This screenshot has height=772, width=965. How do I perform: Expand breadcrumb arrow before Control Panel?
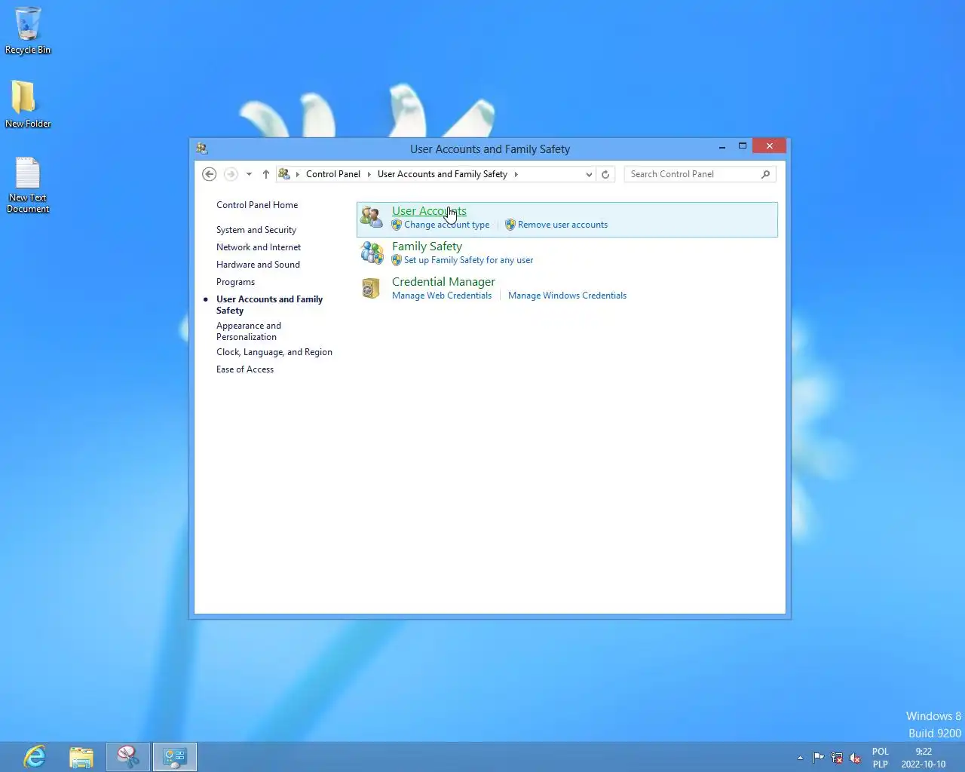(x=298, y=174)
